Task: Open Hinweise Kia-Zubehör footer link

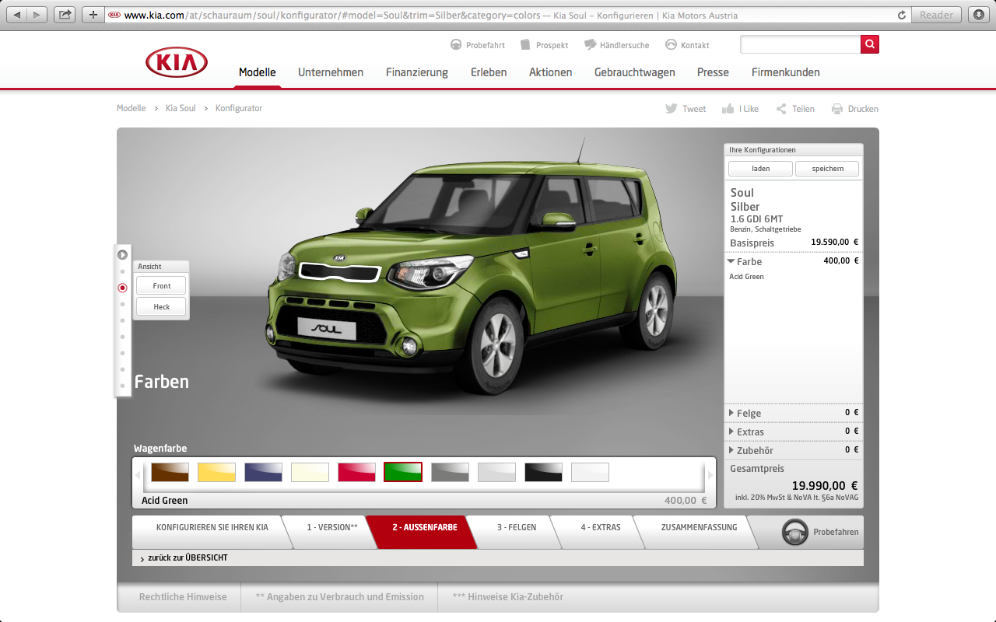Action: click(x=507, y=597)
